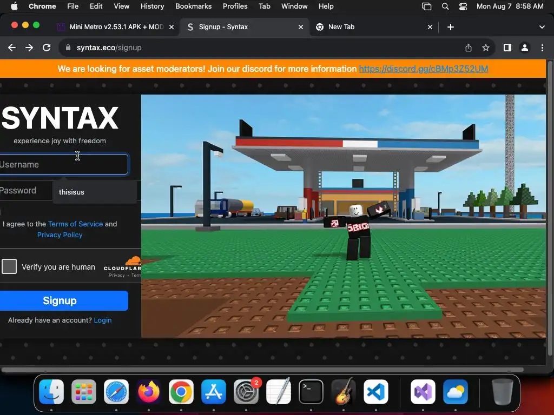Check the Verify you are human box

pos(9,266)
